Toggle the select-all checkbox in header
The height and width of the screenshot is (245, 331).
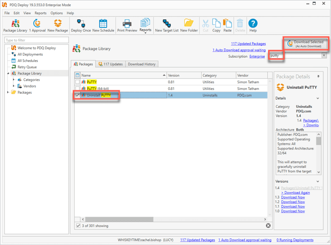point(78,75)
